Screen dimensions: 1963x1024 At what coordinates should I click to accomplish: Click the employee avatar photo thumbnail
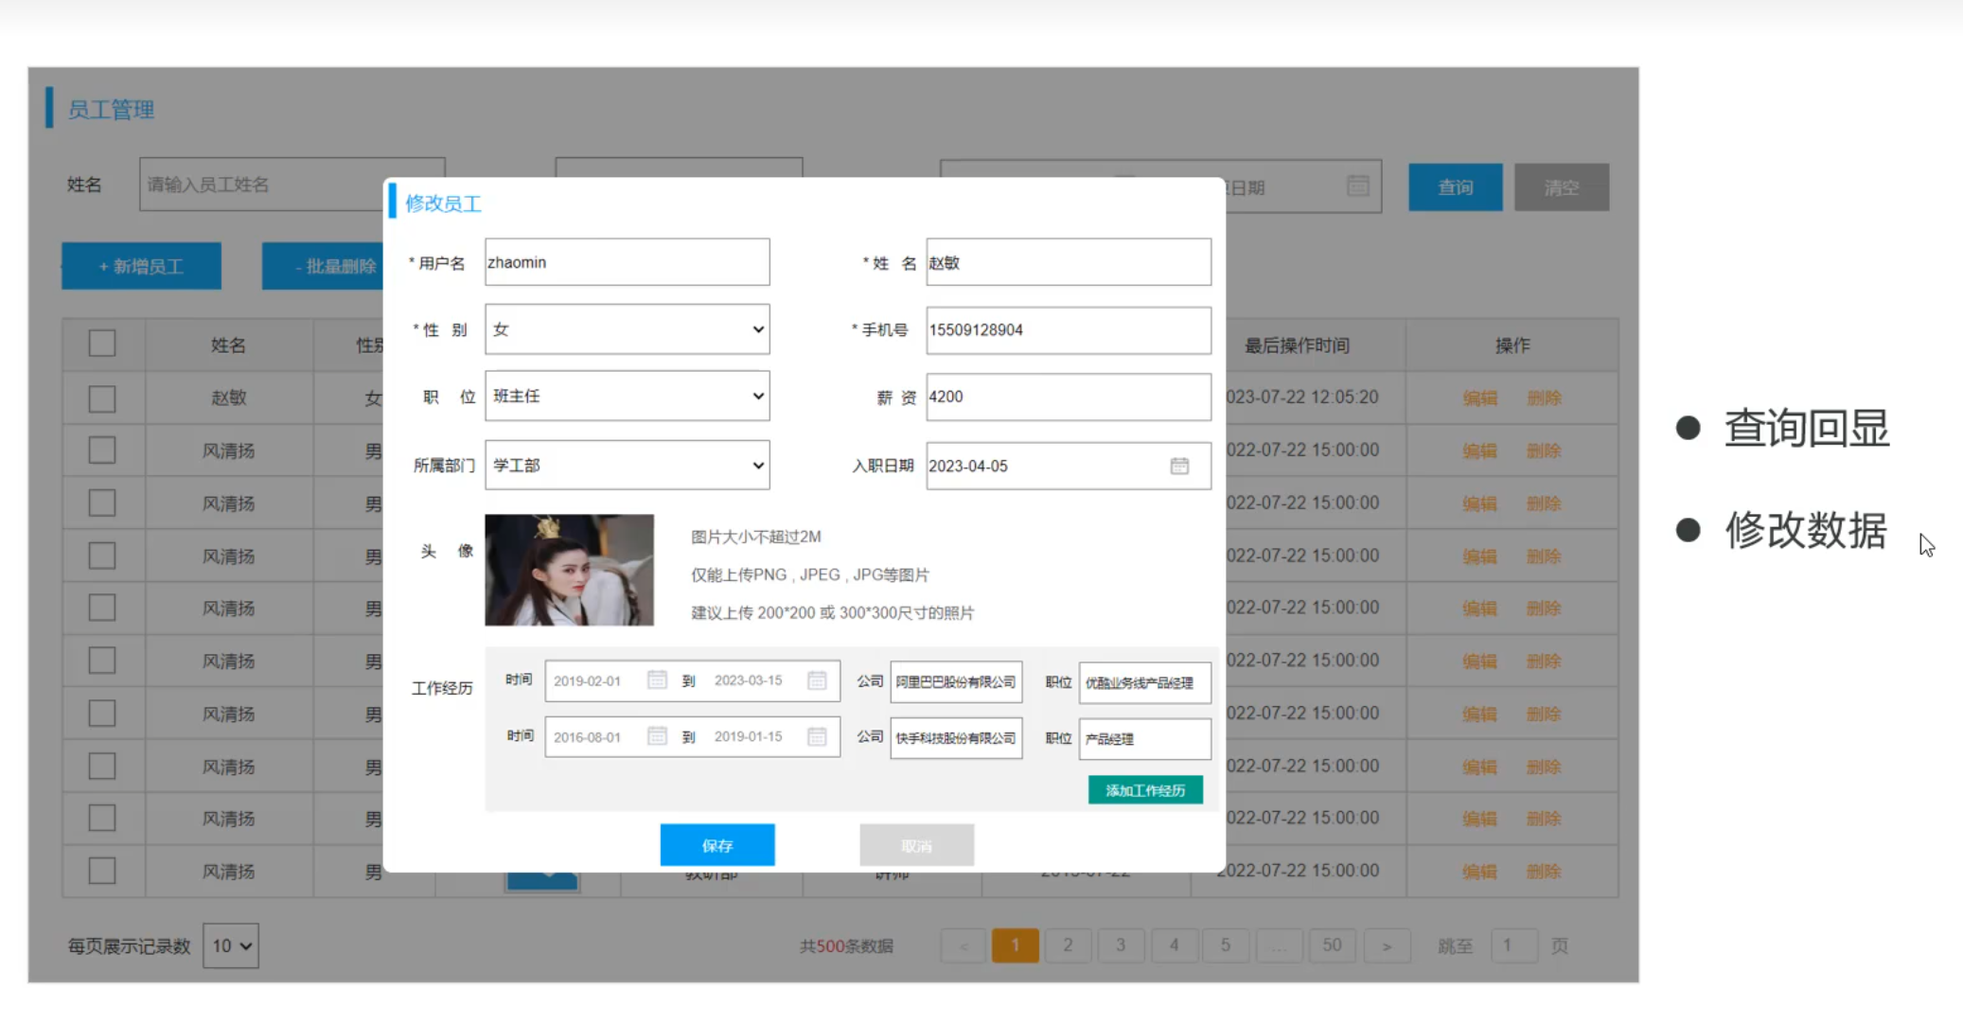[569, 570]
